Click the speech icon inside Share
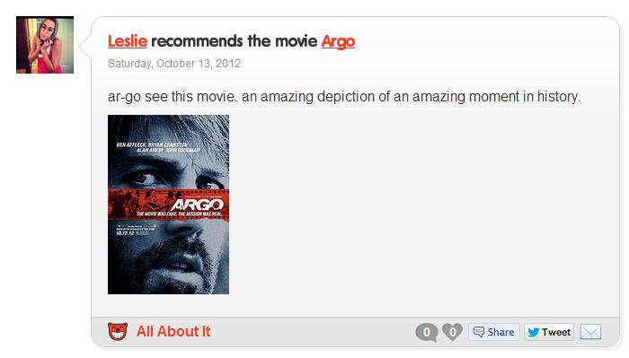Viewport: 629px width, 358px height. point(479,332)
